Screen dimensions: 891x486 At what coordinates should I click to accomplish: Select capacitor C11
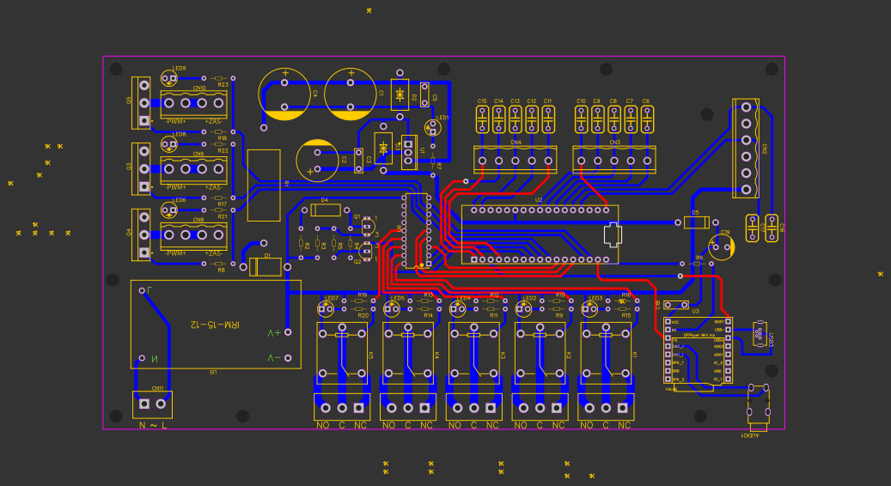(x=548, y=119)
